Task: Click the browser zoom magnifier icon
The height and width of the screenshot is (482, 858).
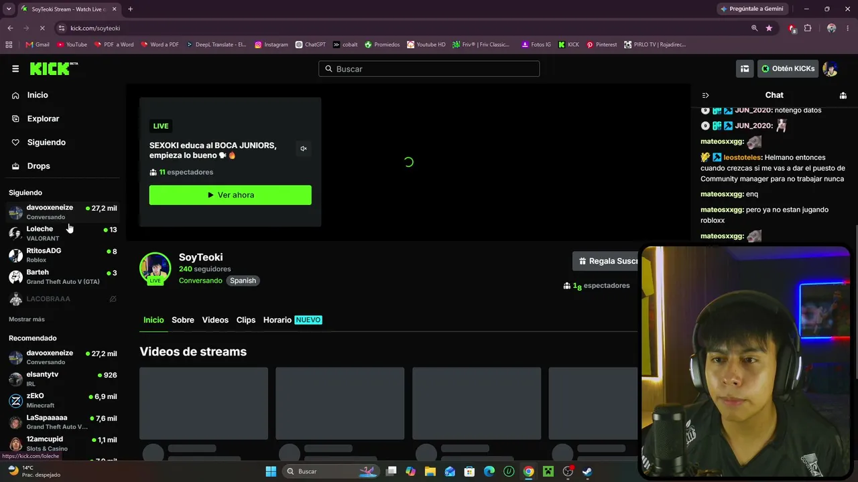Action: (x=754, y=28)
